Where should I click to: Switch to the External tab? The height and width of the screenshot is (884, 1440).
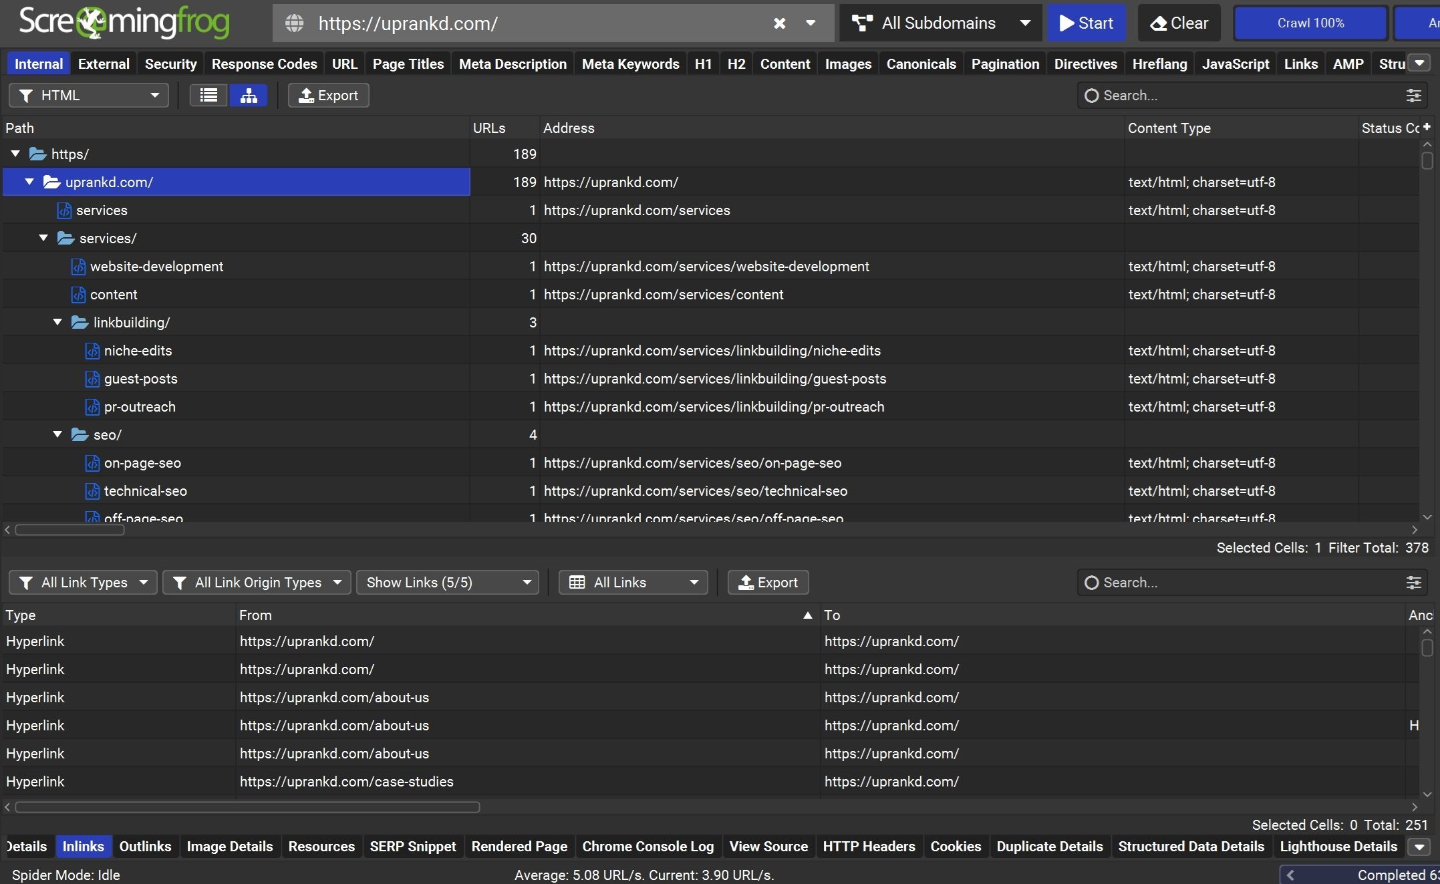pyautogui.click(x=104, y=64)
